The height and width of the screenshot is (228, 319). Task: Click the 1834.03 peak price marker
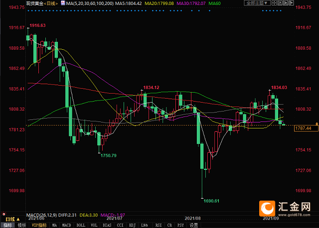point(279,88)
